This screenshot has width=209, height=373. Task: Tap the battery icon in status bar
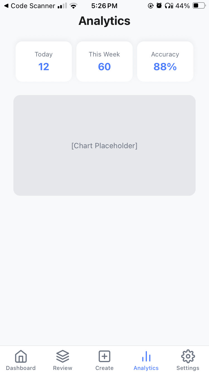[199, 6]
